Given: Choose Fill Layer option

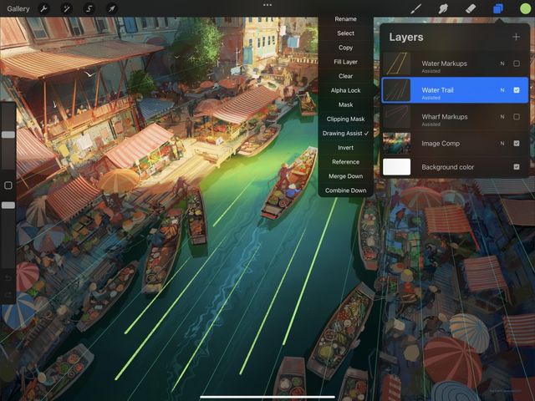Looking at the screenshot, I should [x=345, y=62].
